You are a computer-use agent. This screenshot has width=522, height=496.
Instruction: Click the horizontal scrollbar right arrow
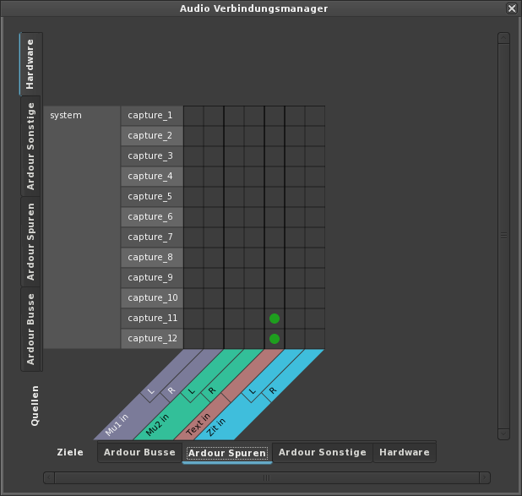click(484, 477)
